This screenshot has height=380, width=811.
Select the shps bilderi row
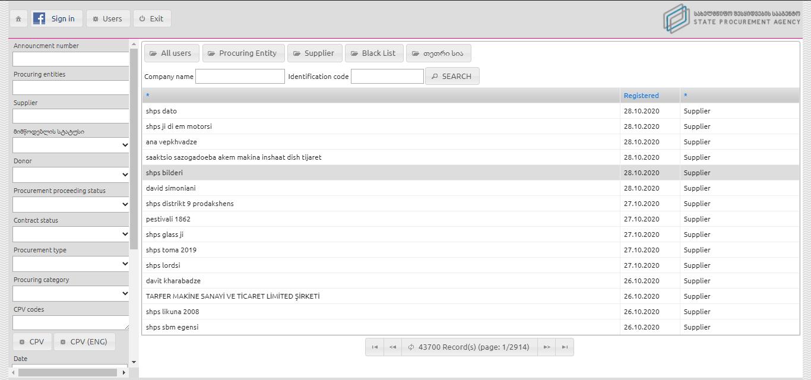click(380, 173)
